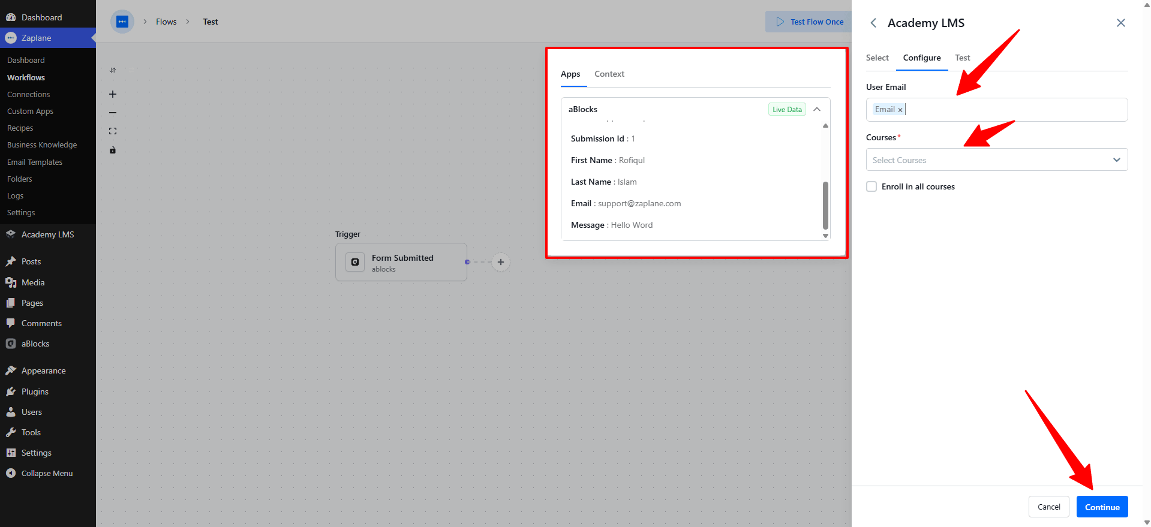Select the Submission Id field

tap(603, 138)
